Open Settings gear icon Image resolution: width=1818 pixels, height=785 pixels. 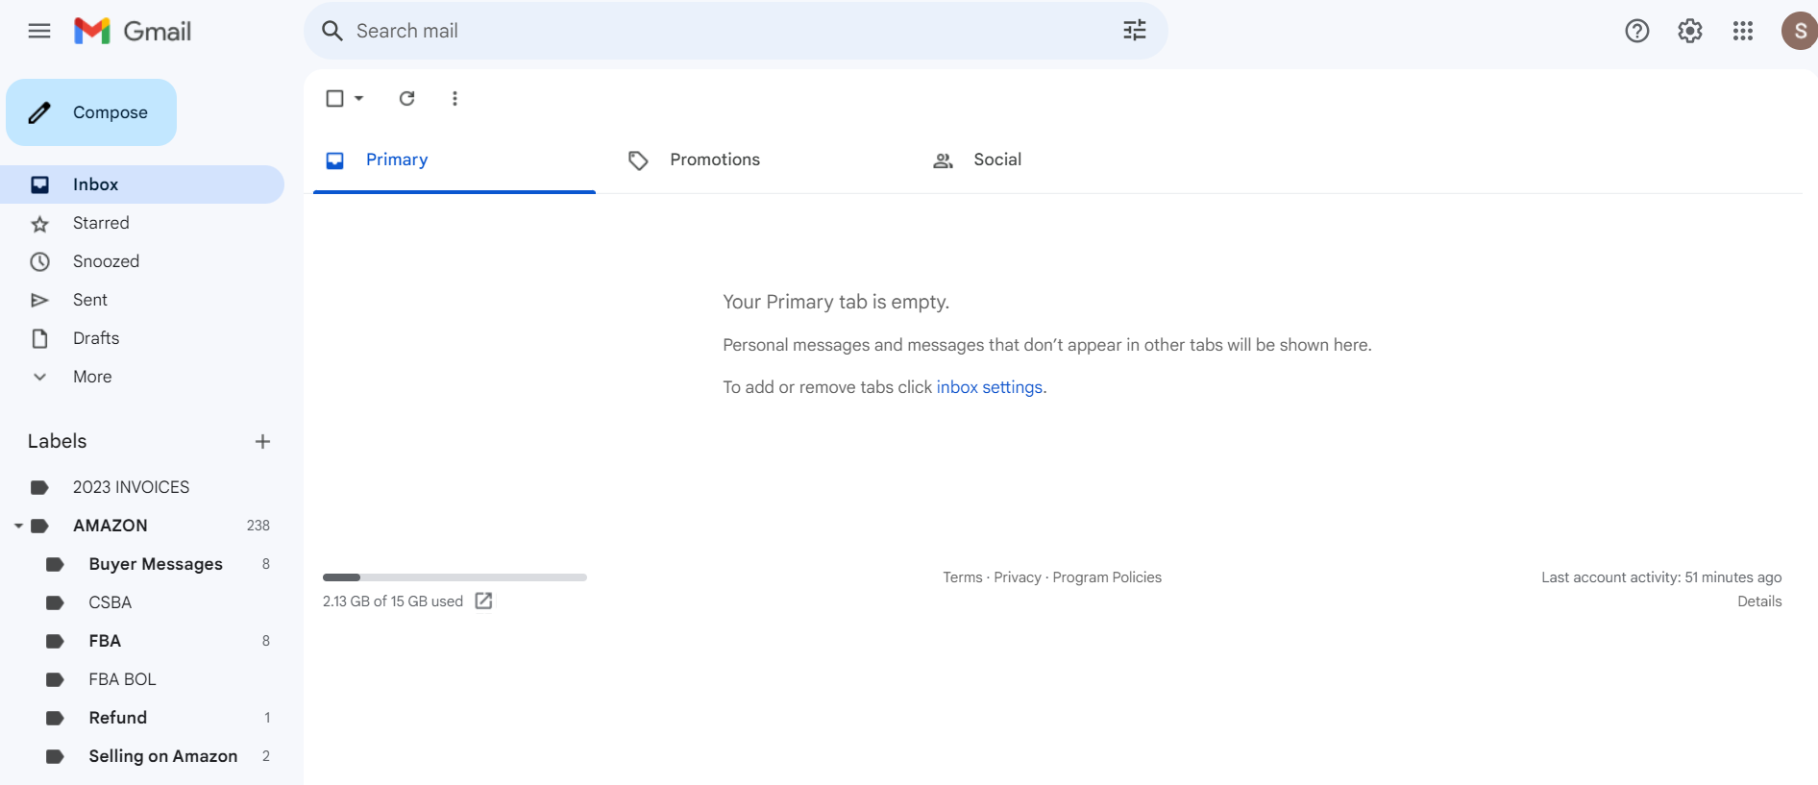(x=1690, y=31)
